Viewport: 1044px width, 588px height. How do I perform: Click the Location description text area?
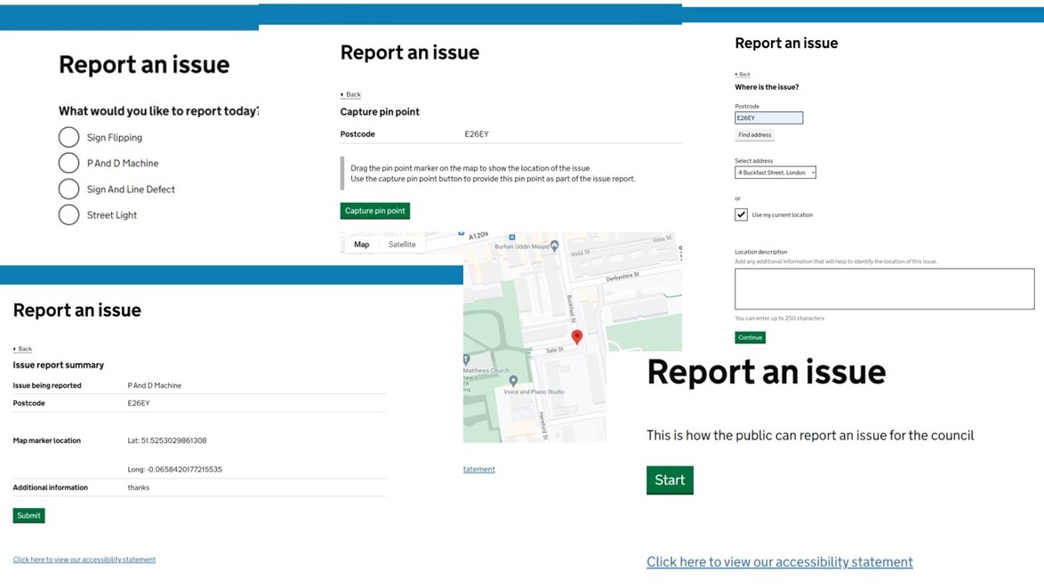coord(883,288)
